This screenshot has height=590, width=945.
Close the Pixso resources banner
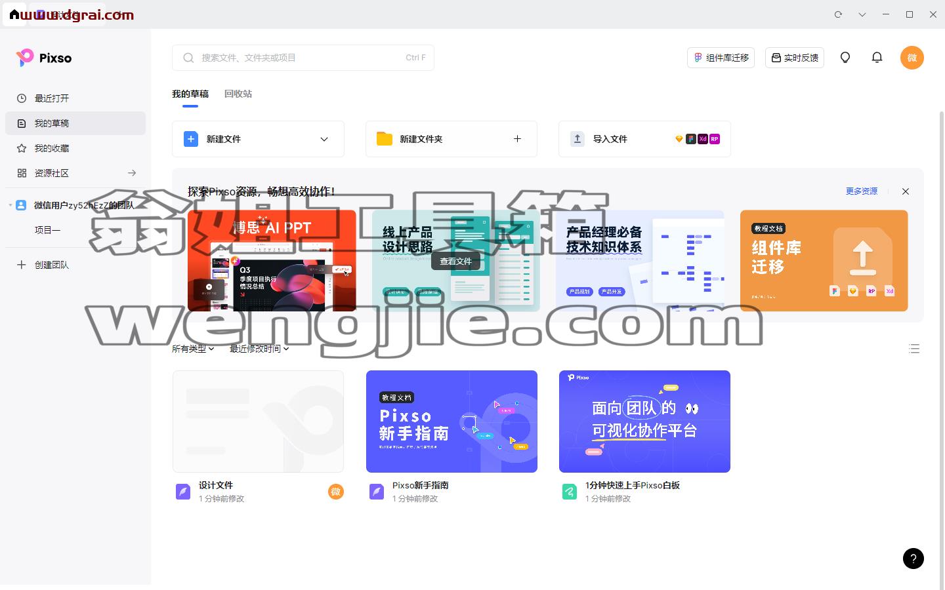906,191
